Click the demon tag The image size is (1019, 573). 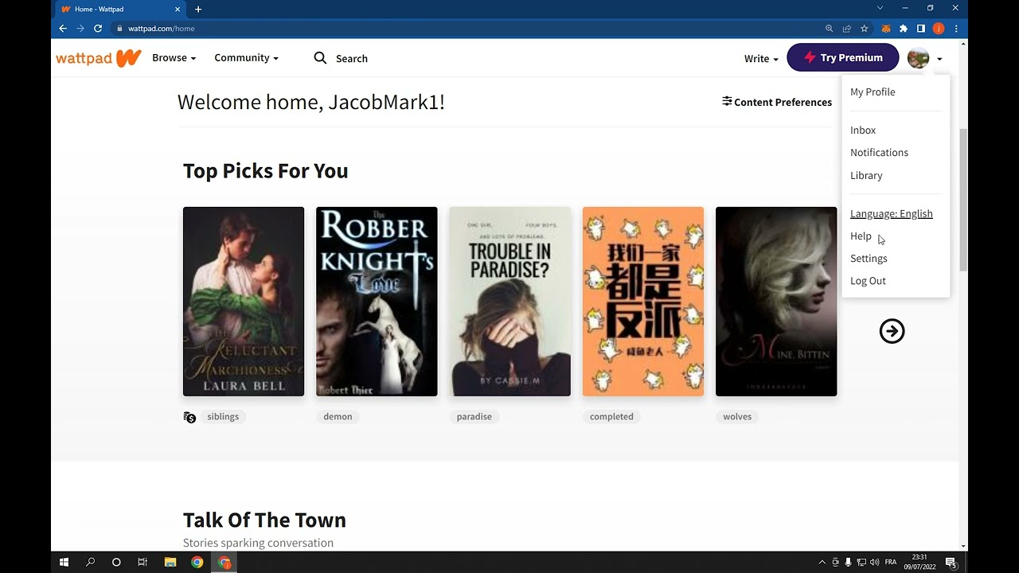(338, 417)
